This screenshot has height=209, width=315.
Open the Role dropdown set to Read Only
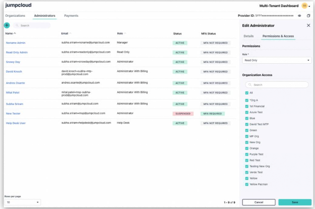[277, 60]
